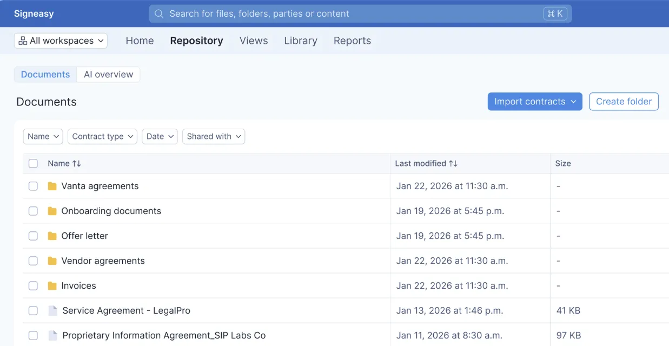
Task: Click the Documents page heading
Action: tap(47, 102)
